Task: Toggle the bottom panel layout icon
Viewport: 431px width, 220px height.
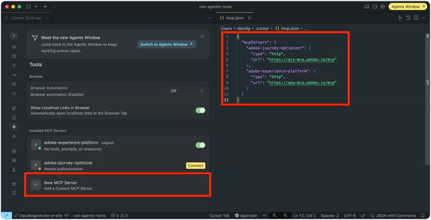Action: 367,6
